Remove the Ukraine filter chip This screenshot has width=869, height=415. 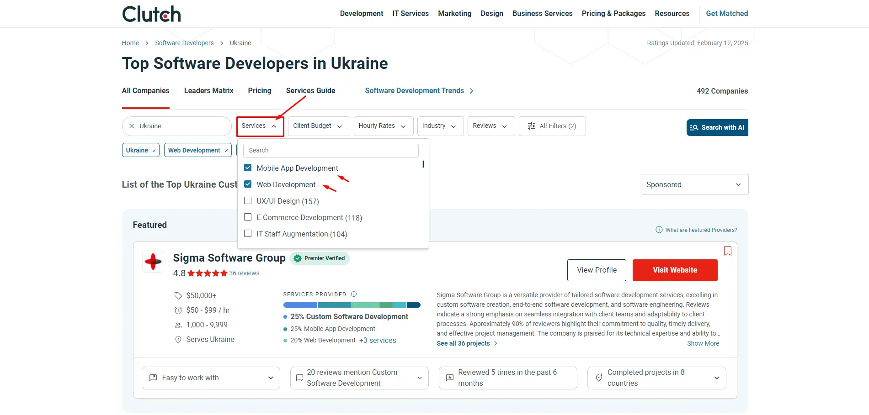pyautogui.click(x=154, y=151)
